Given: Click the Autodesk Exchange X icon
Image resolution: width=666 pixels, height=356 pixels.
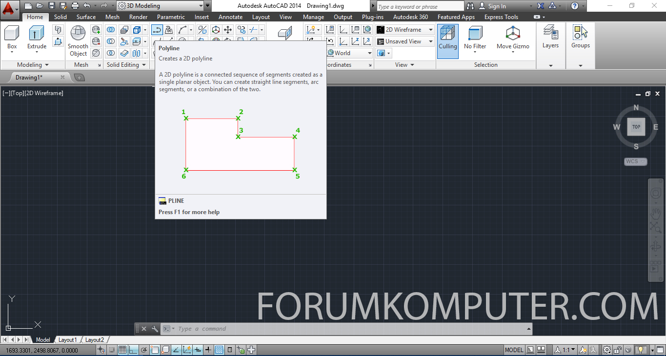Looking at the screenshot, I should point(541,6).
